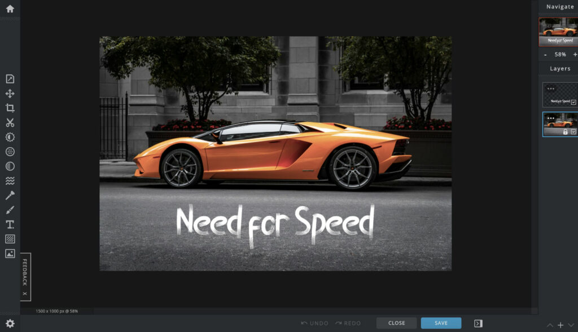
Task: Select the Draw brush tool
Action: click(x=10, y=210)
